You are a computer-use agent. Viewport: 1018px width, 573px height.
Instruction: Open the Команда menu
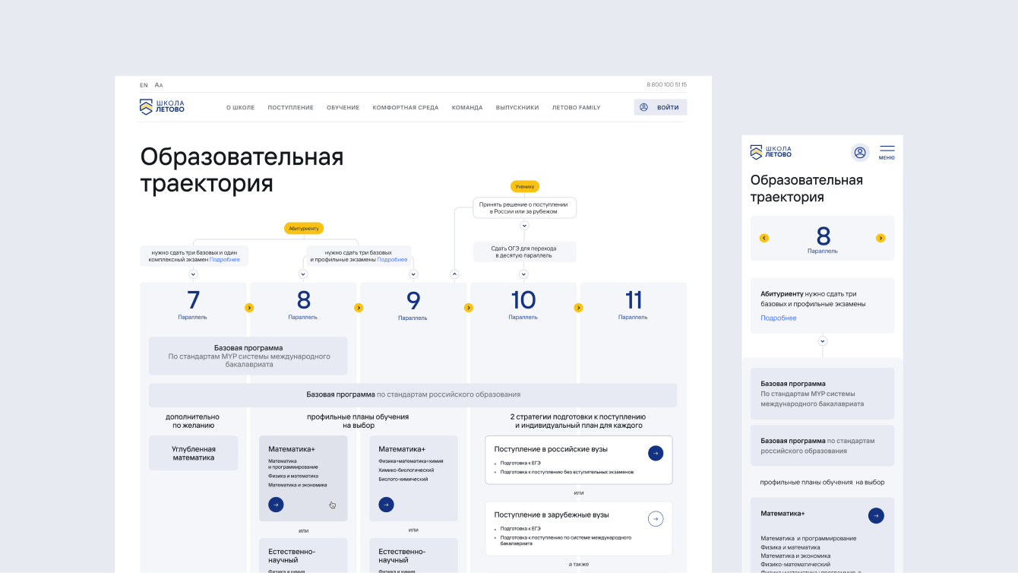click(x=467, y=108)
